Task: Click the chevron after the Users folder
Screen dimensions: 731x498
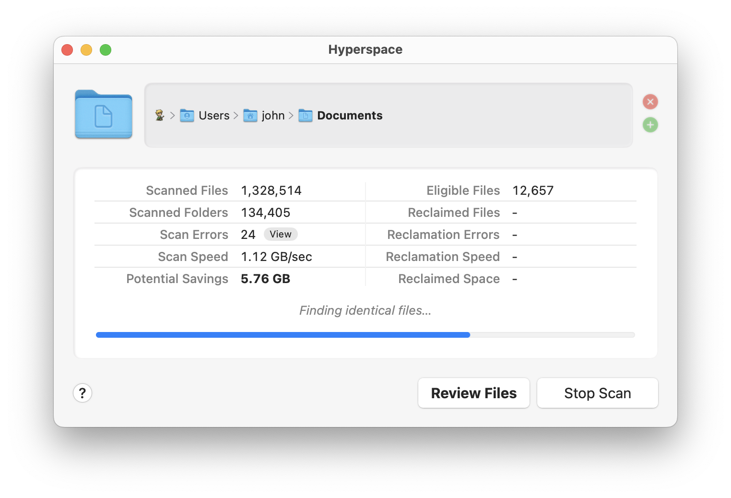Action: pyautogui.click(x=236, y=116)
